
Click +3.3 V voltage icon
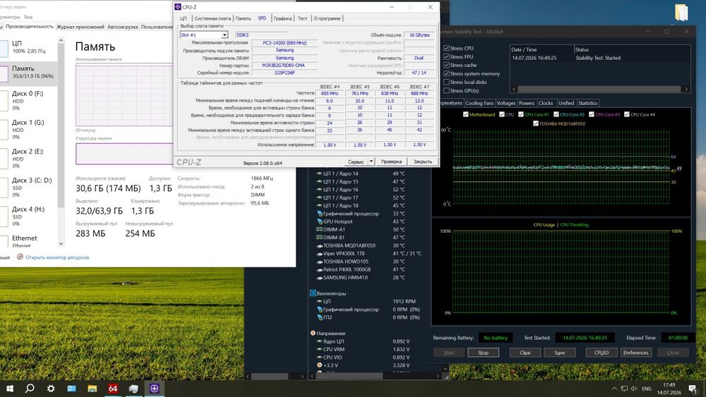[319, 365]
